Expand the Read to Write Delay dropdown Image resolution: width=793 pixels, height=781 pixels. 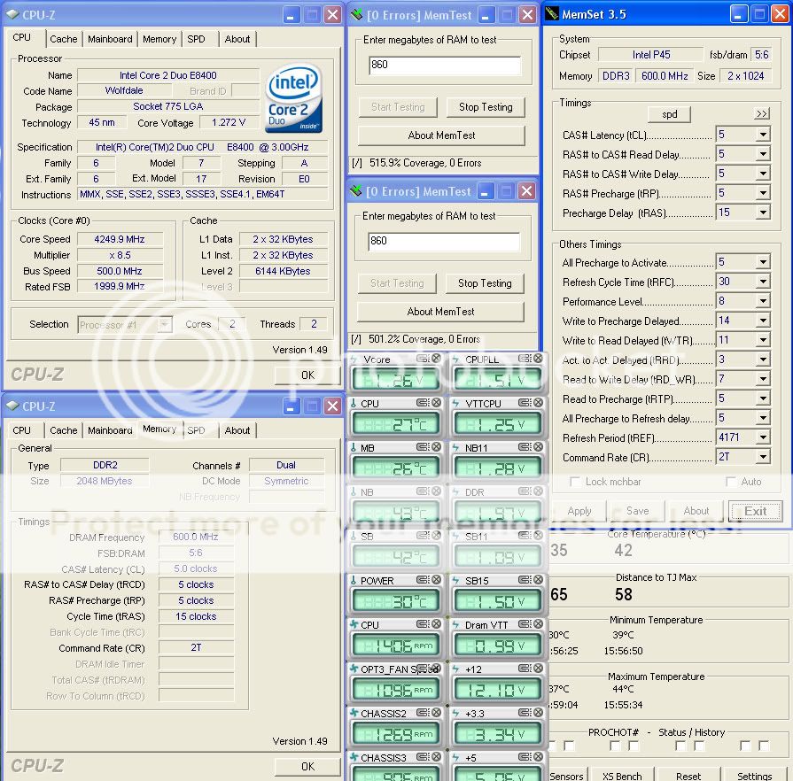763,379
